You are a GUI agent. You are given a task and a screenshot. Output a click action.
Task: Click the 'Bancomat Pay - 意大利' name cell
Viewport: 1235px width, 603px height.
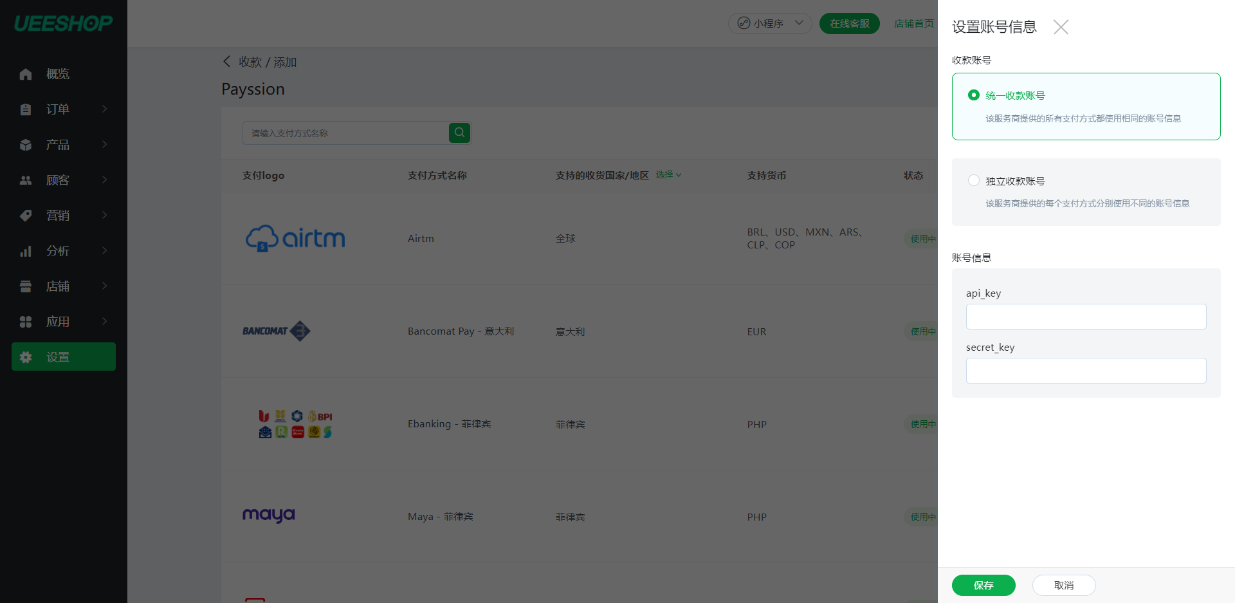click(x=461, y=331)
